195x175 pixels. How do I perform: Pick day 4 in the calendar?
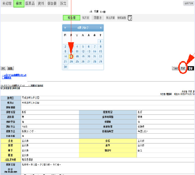(77, 47)
